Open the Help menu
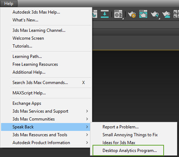 (9, 4)
